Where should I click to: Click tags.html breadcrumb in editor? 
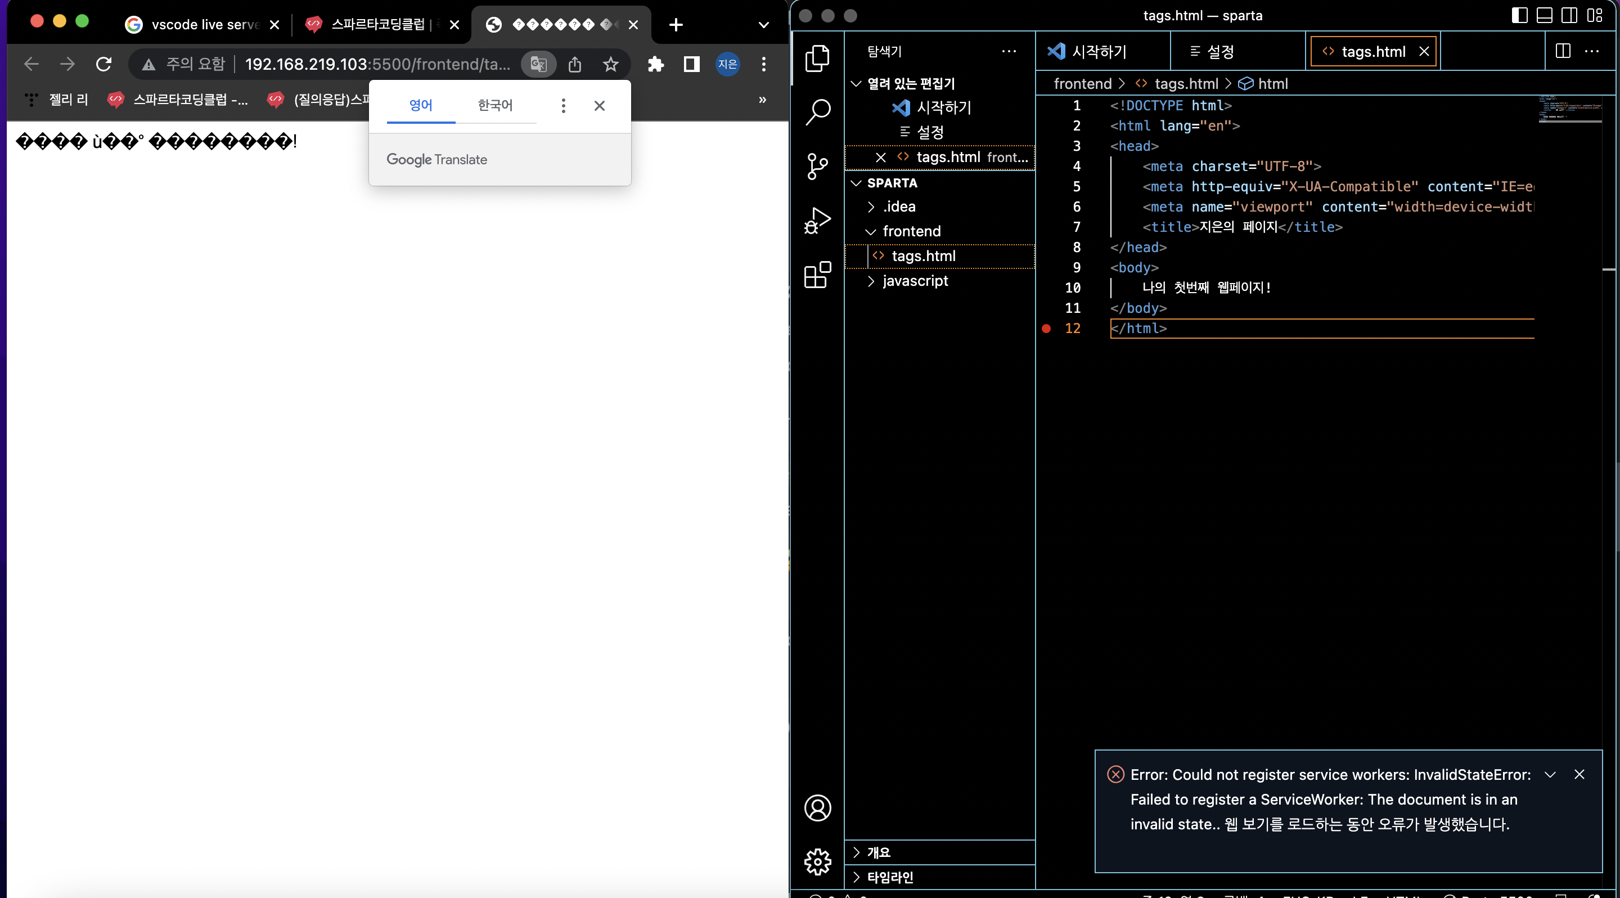click(1177, 84)
